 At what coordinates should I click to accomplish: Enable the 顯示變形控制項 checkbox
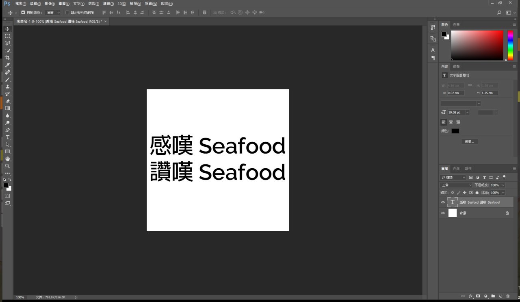pos(67,13)
